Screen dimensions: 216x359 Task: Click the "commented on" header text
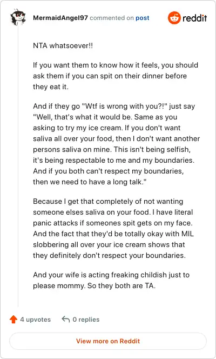click(x=112, y=18)
